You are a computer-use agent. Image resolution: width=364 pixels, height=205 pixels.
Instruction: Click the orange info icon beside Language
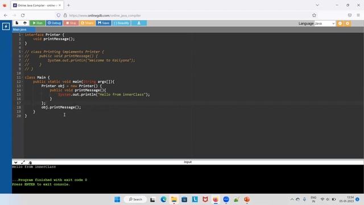340,23
